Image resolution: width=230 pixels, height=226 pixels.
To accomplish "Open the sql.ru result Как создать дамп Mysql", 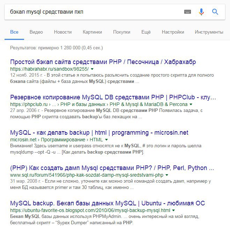I will 112,168.
